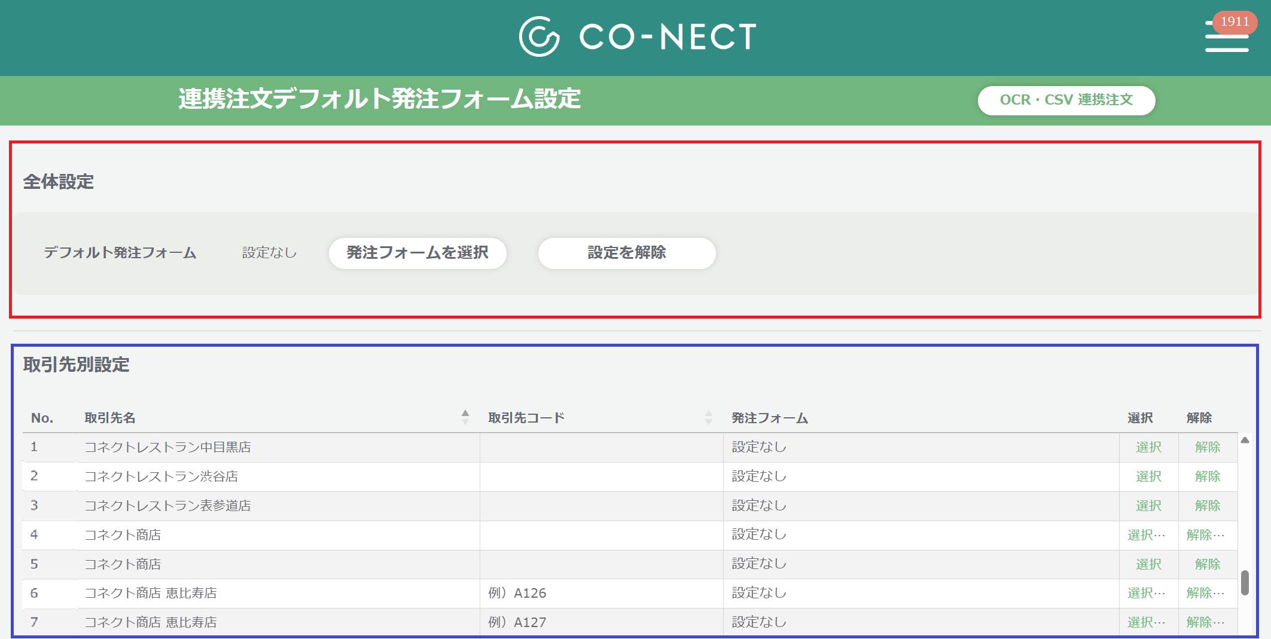Image resolution: width=1271 pixels, height=639 pixels.
Task: Click the table scrollbar up arrow
Action: coord(1245,440)
